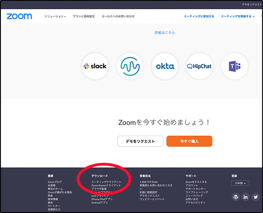Image resolution: width=263 pixels, height=213 pixels.
Task: Click the Zoom logo in header
Action: click(19, 16)
